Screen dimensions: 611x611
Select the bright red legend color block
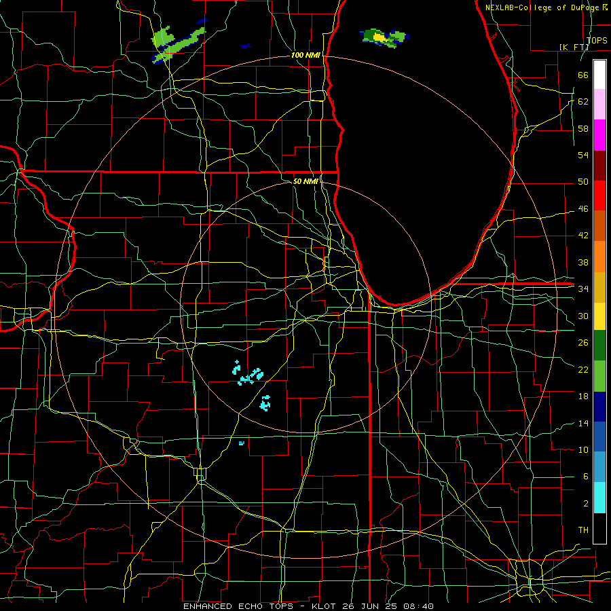(599, 196)
